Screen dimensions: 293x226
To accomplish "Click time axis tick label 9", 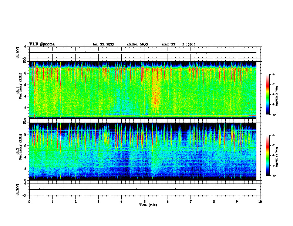I will pyautogui.click(x=237, y=202).
